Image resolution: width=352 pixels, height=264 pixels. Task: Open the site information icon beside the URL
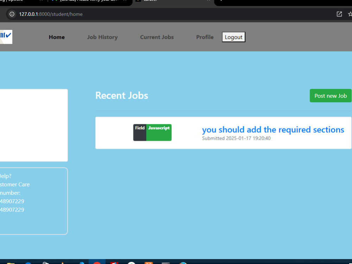click(12, 14)
